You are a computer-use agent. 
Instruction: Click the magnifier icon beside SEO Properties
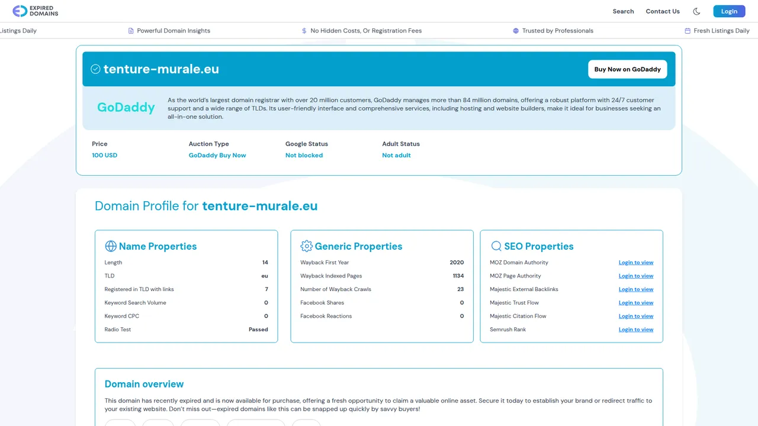tap(496, 246)
